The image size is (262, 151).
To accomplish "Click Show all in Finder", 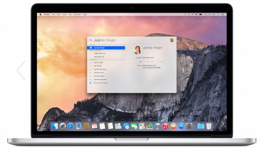I will coord(106,83).
